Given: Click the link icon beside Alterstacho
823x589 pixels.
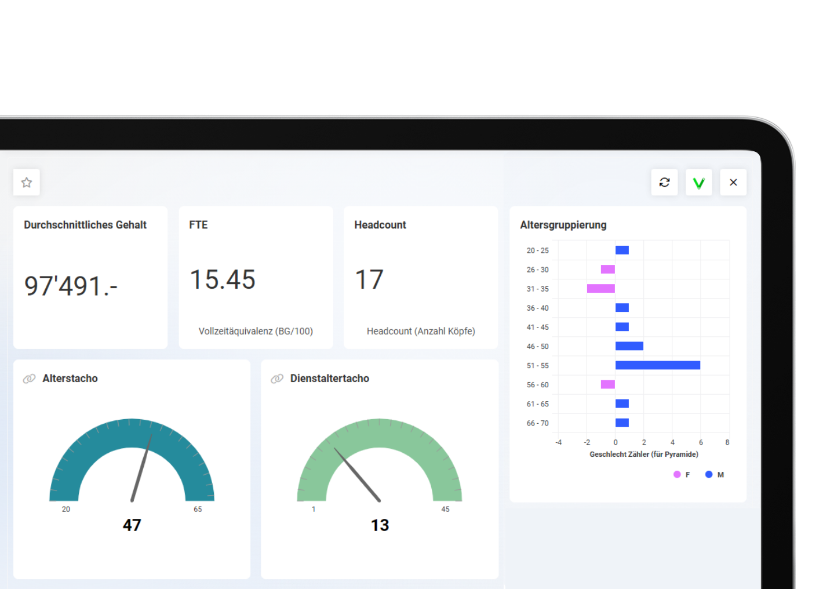Looking at the screenshot, I should click(29, 379).
